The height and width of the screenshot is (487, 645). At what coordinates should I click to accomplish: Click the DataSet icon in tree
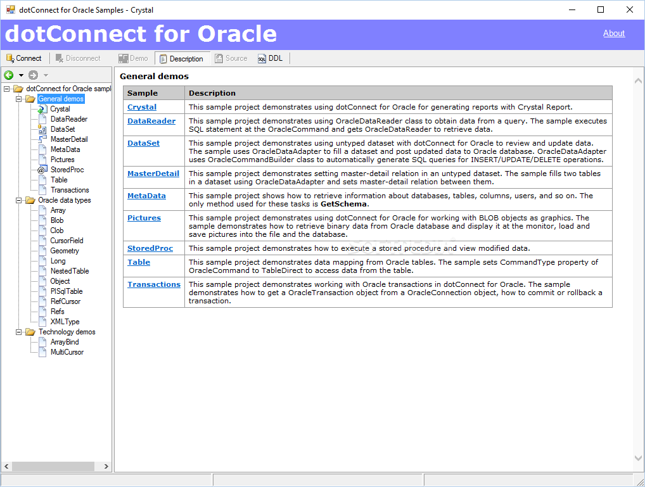point(42,129)
